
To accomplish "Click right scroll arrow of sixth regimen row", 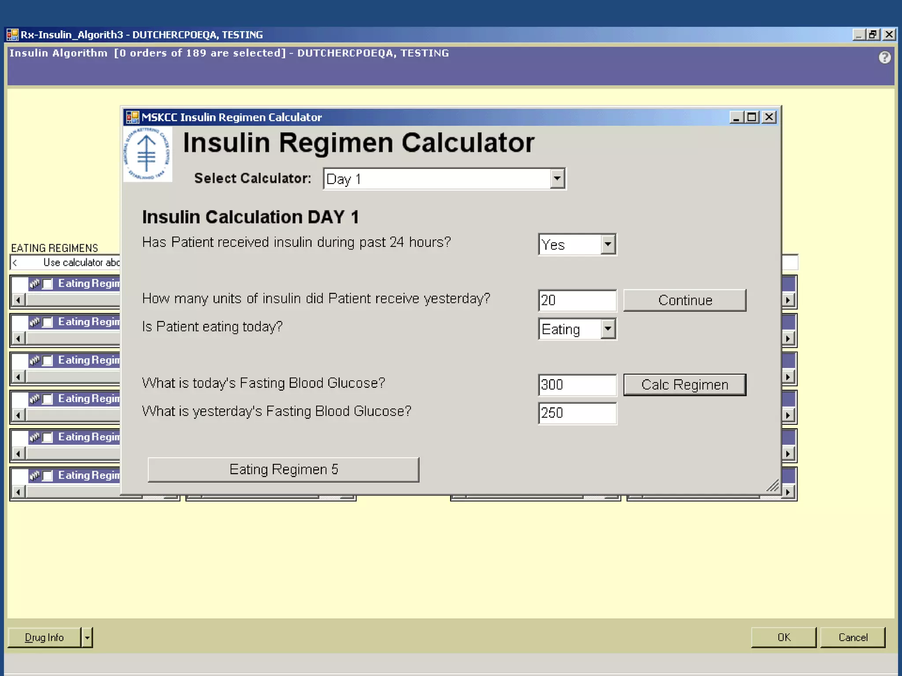I will pyautogui.click(x=788, y=492).
